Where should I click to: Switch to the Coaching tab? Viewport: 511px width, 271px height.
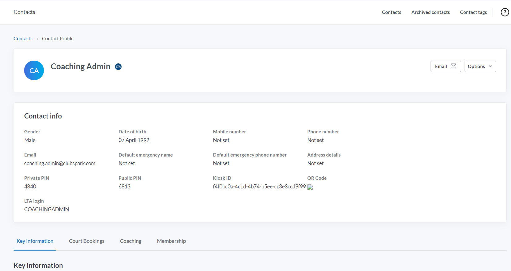(131, 241)
